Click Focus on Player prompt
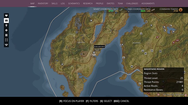The height and width of the screenshot is (105, 188). tap(72, 101)
